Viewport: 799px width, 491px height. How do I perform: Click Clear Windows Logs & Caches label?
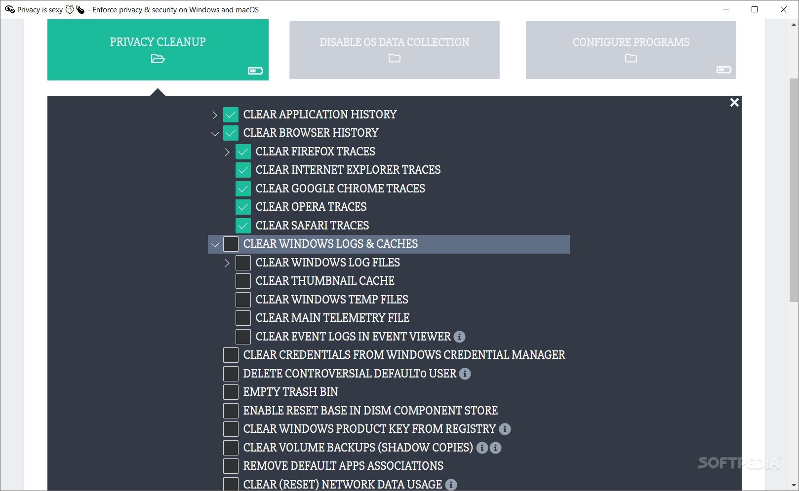330,244
